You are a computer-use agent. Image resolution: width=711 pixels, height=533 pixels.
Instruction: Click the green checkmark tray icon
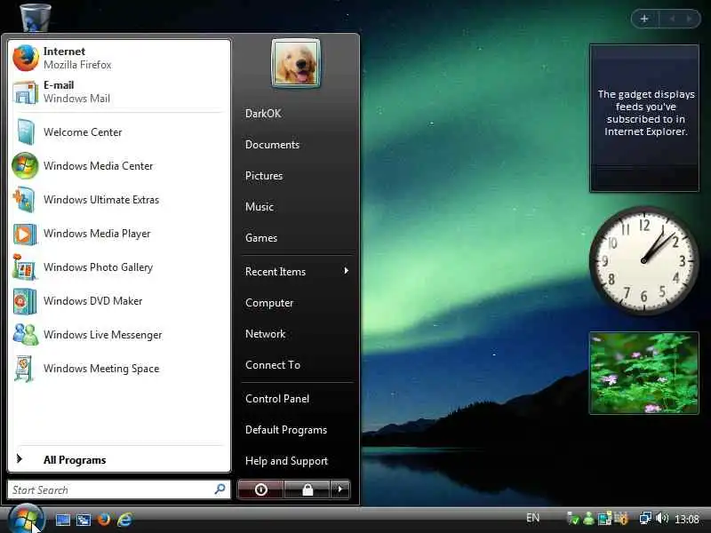pos(573,519)
